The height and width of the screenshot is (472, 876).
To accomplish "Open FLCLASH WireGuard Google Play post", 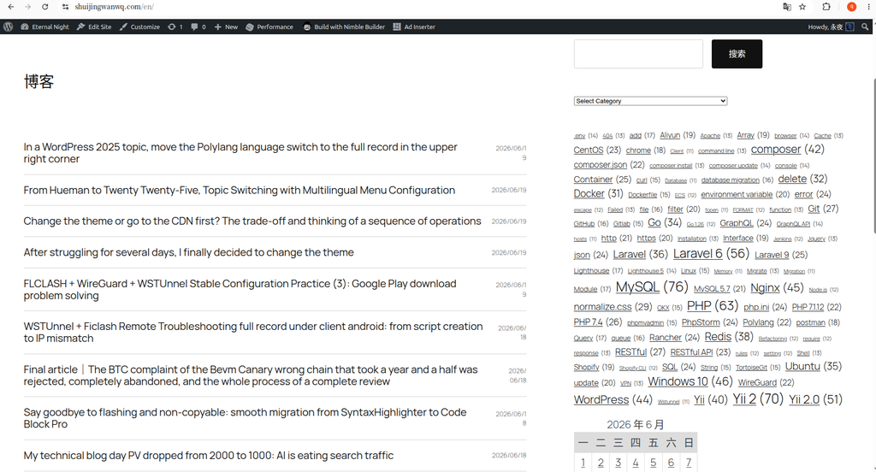I will click(240, 289).
